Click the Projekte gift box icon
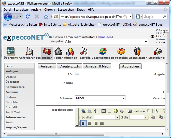The image size is (171, 138). click(x=121, y=54)
